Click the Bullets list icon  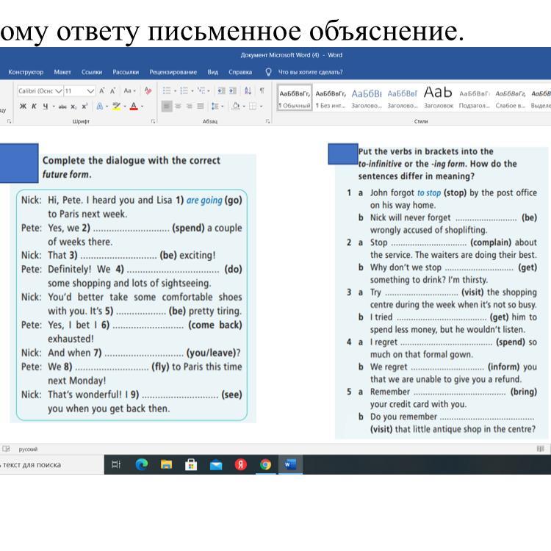167,90
